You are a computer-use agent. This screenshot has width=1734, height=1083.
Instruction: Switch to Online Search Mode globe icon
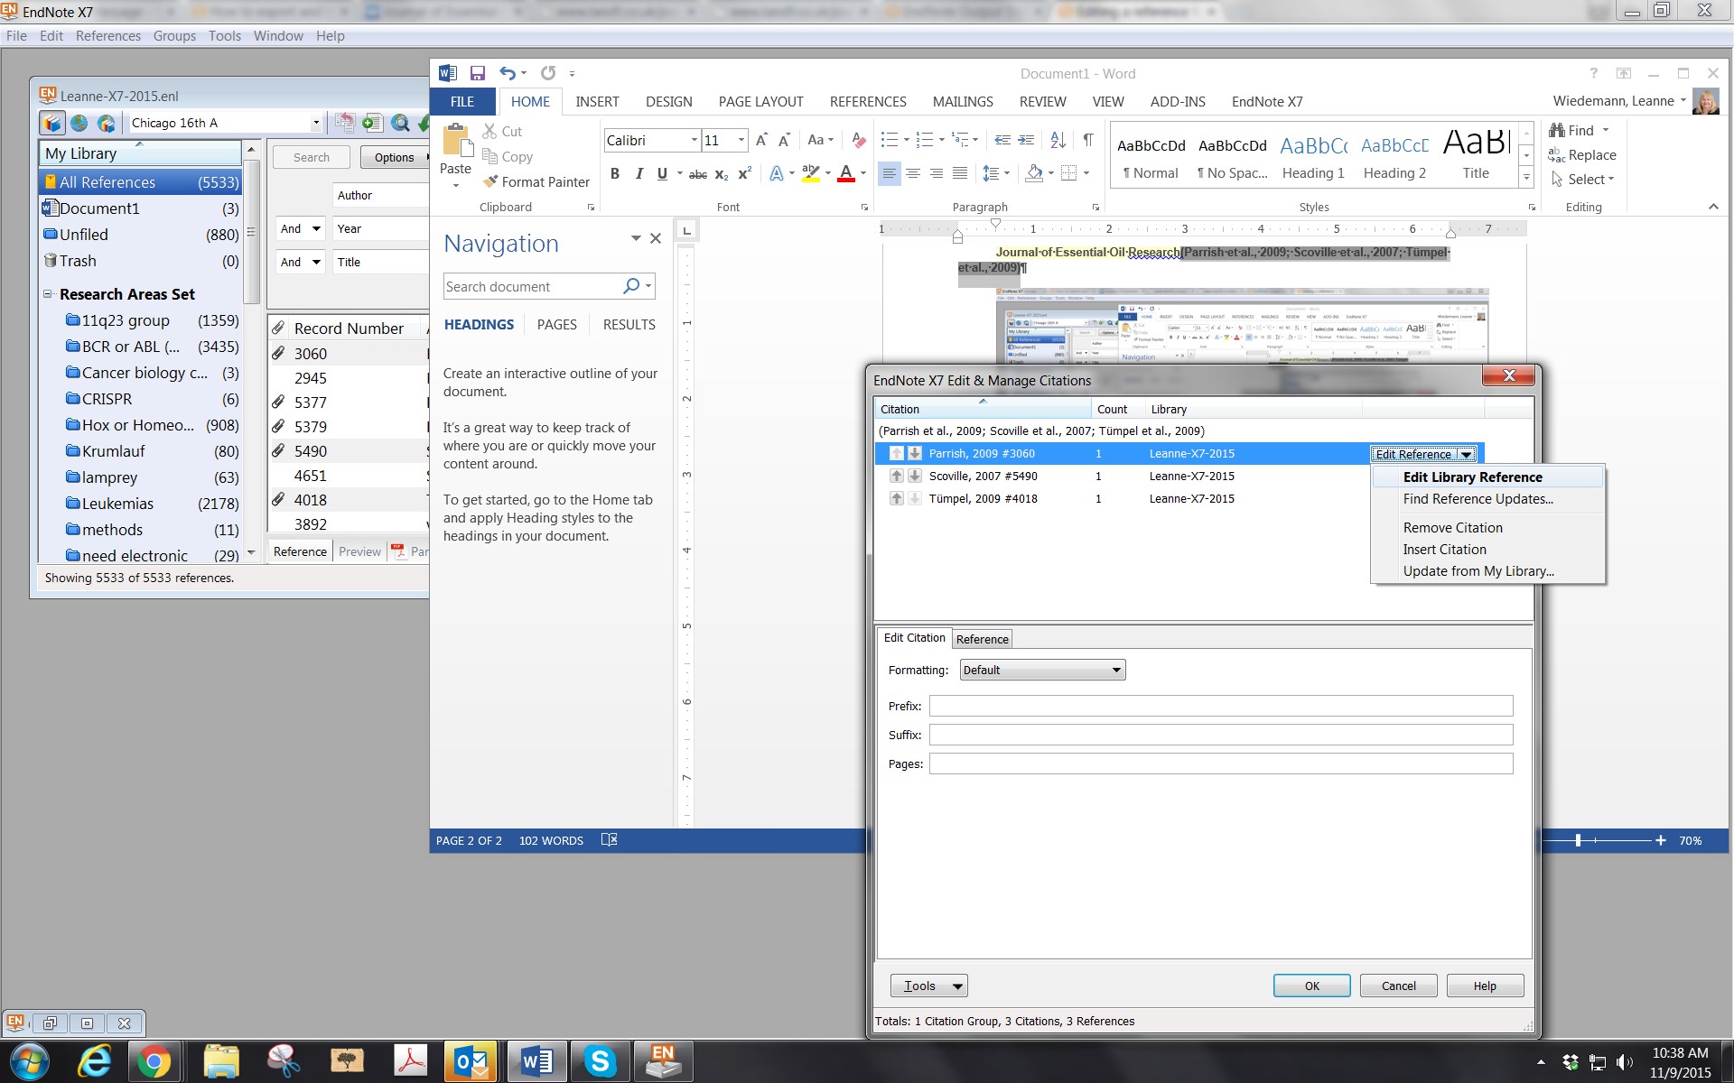coord(79,123)
